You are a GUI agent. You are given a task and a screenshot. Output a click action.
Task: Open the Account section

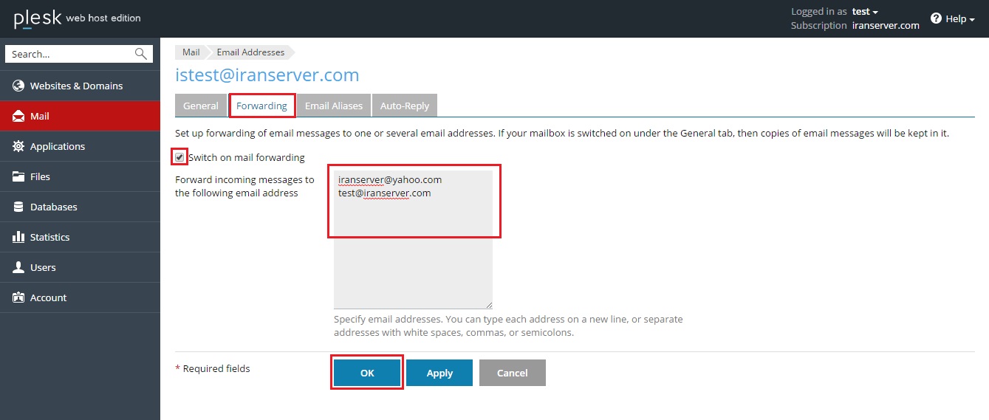pyautogui.click(x=80, y=297)
